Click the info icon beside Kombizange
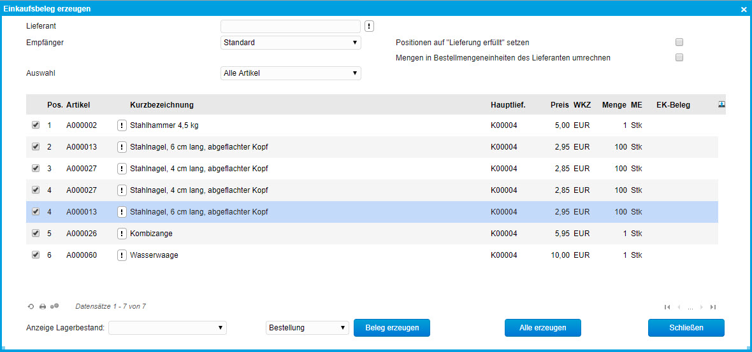752x352 pixels. click(x=122, y=234)
